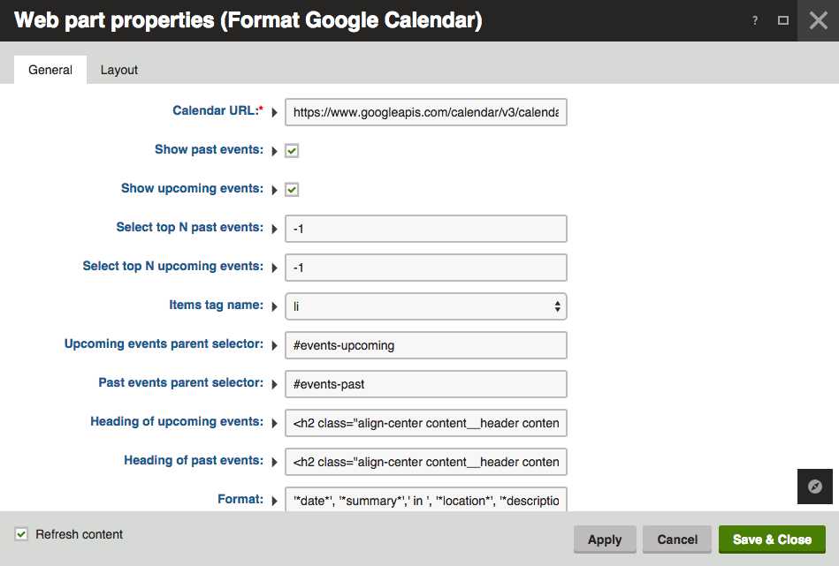This screenshot has width=839, height=566.
Task: Click the compass icon at right edge
Action: (815, 487)
